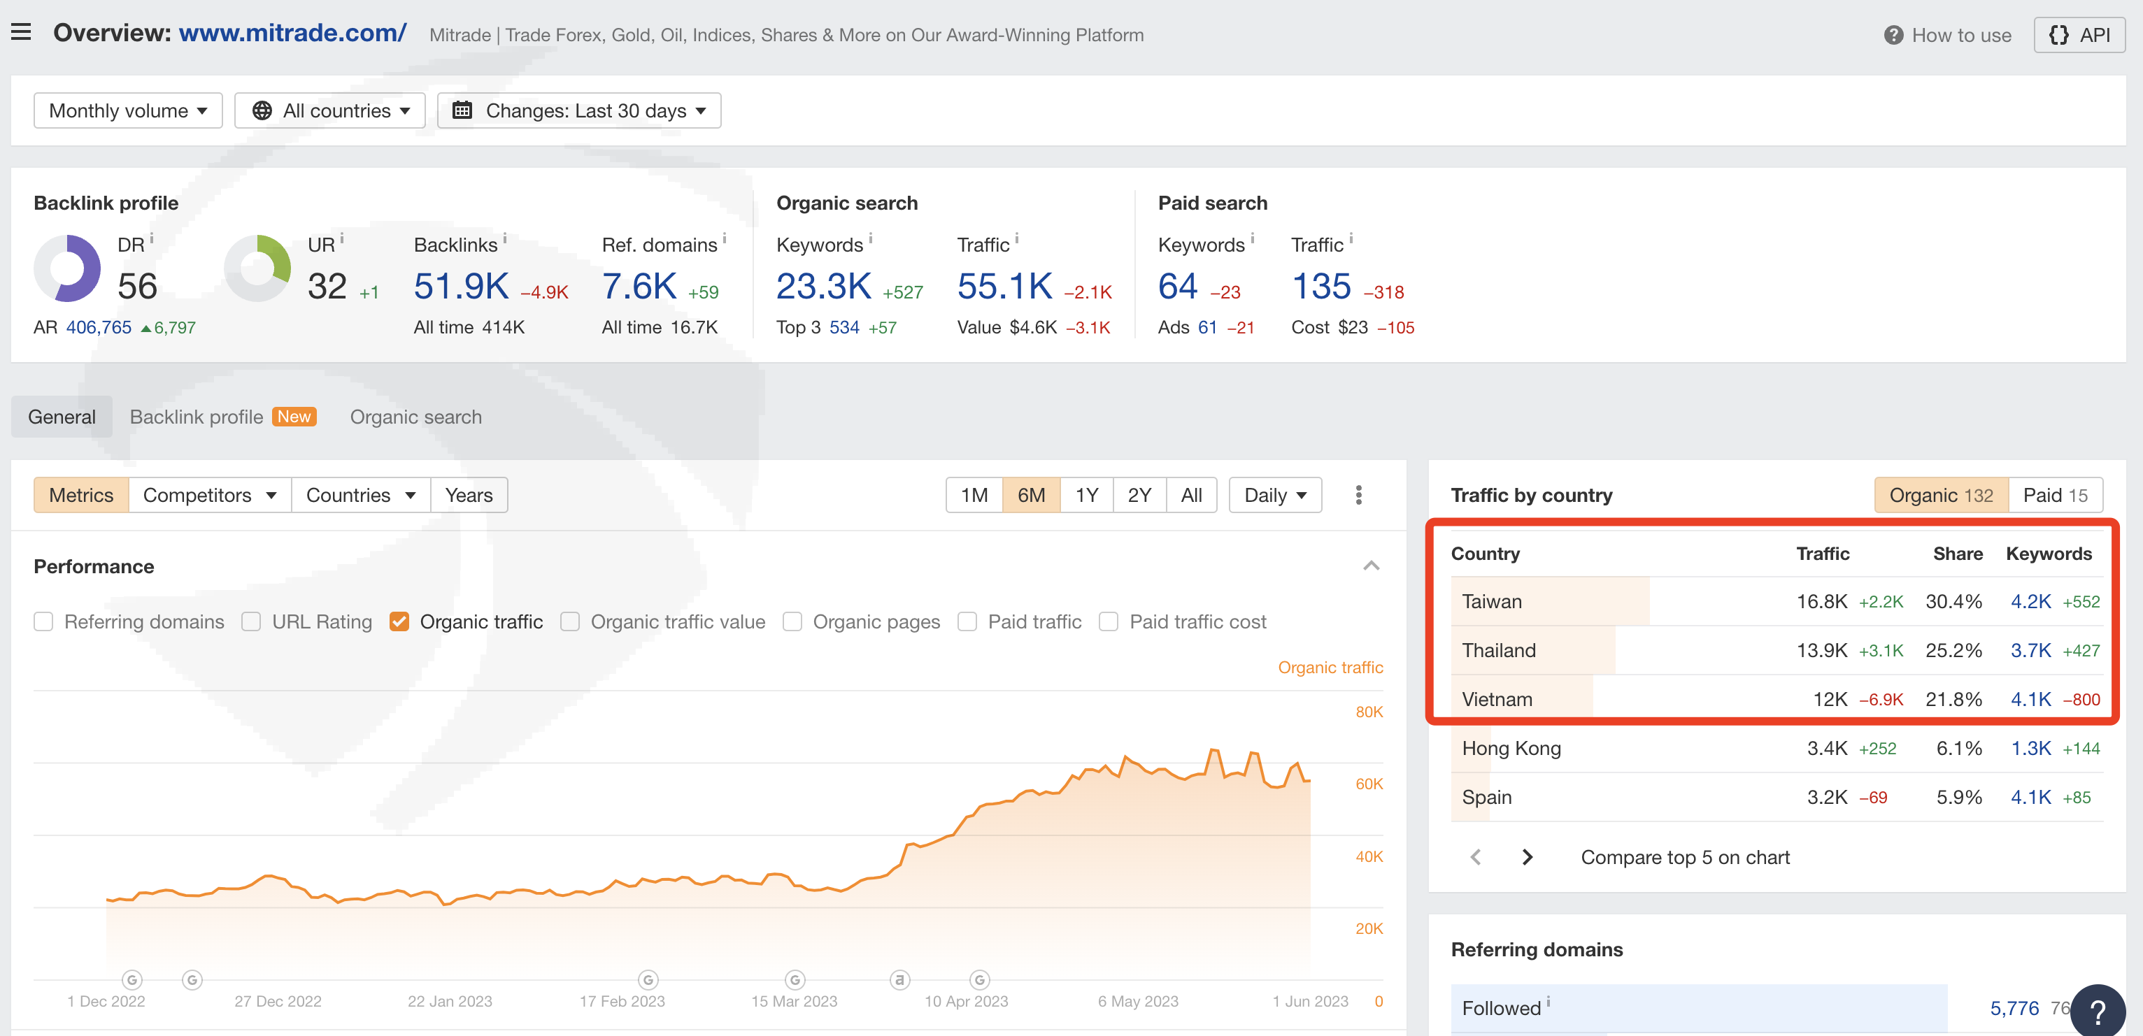Click Compare top 5 on chart

[x=1685, y=856]
